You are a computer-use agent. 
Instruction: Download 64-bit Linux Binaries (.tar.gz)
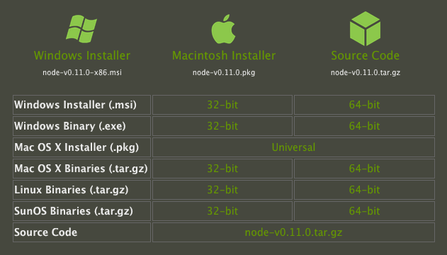(364, 190)
